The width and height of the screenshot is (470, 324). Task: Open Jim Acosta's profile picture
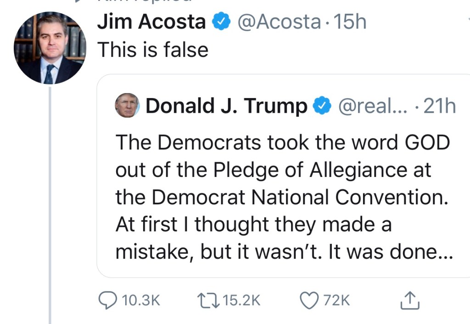[50, 47]
